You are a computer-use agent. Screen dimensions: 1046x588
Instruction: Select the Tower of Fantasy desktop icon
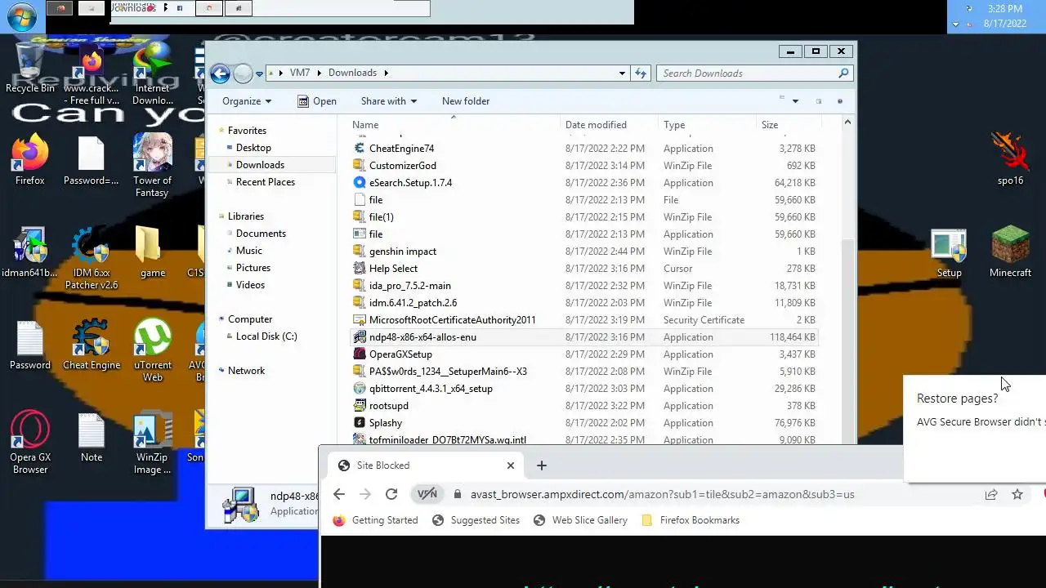pyautogui.click(x=152, y=165)
